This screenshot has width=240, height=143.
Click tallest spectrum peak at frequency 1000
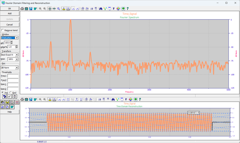tap(70, 20)
